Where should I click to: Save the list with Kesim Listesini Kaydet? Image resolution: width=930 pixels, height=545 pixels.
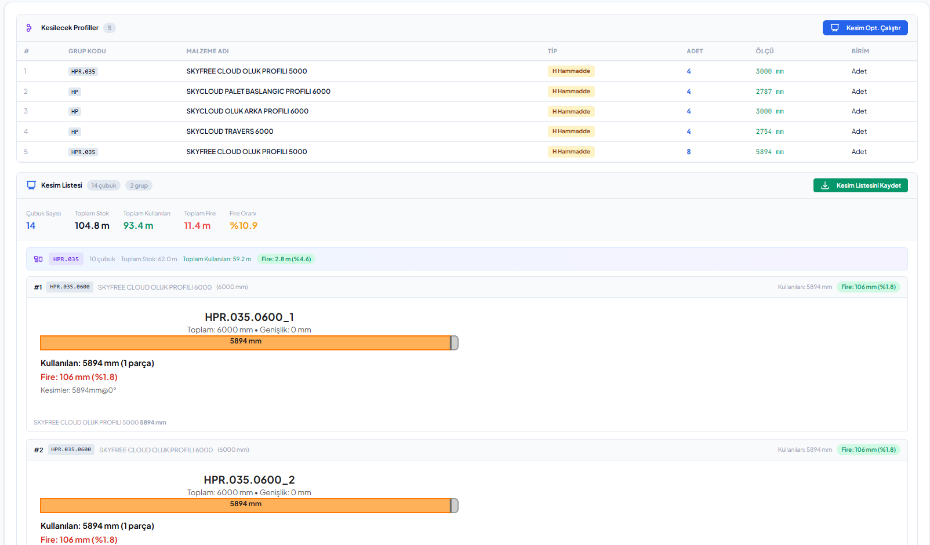click(x=860, y=185)
